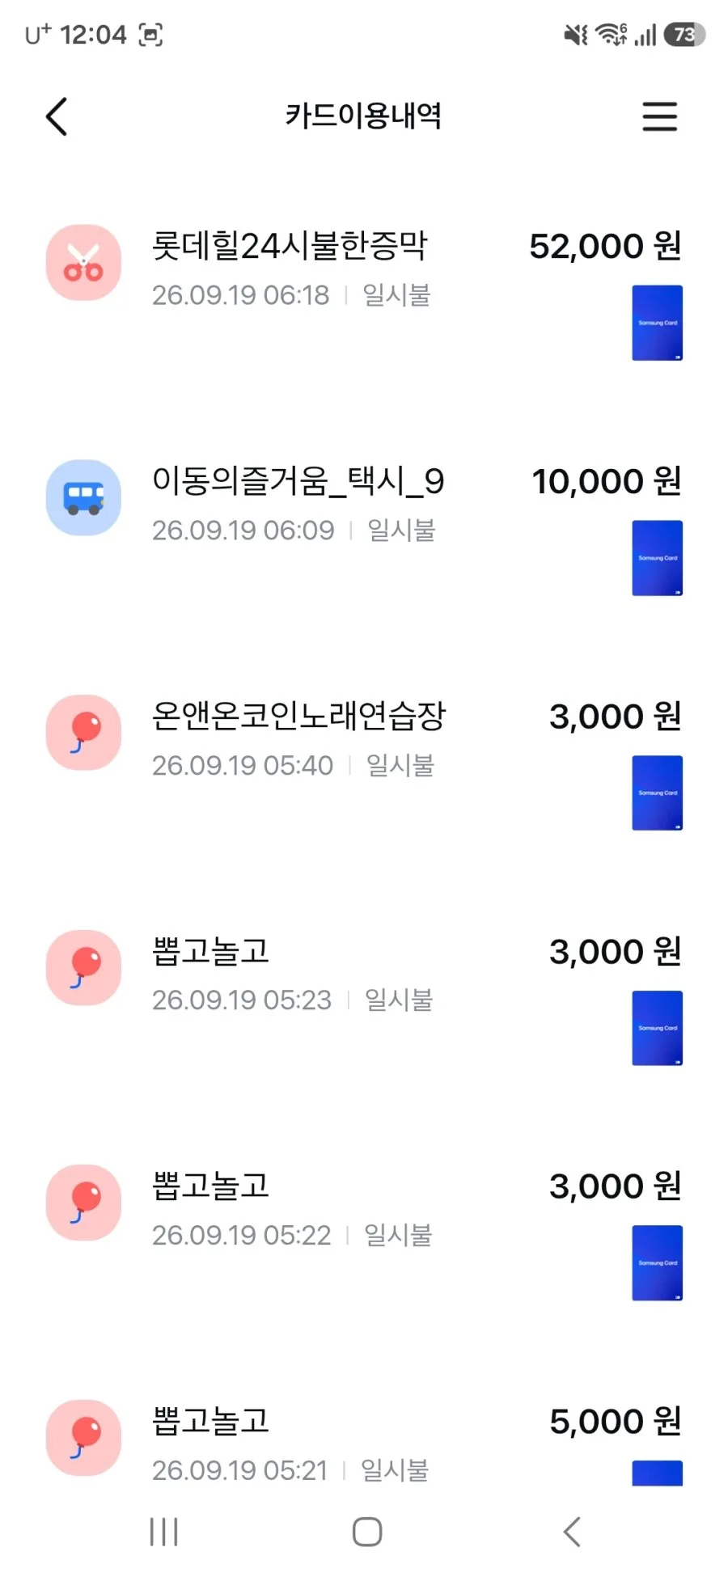Viewport: 728px width, 1577px height.
Task: Open the hamburger menu icon
Action: coord(659,116)
